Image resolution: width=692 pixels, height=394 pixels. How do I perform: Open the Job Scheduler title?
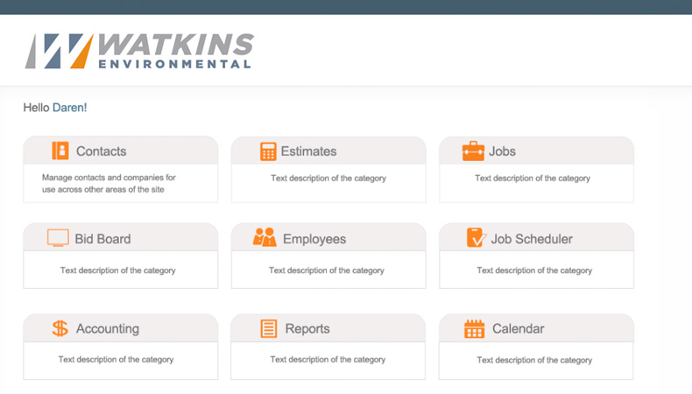pos(532,239)
